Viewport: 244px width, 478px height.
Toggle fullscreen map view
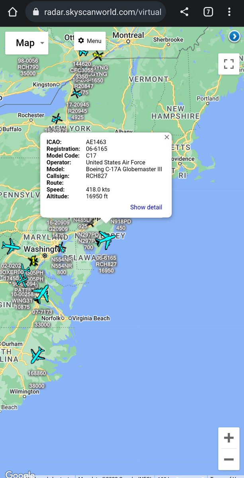[228, 64]
